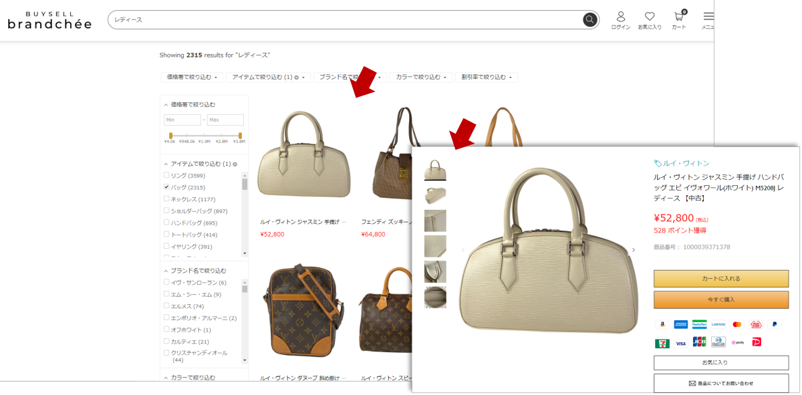The width and height of the screenshot is (802, 395).
Task: Open the カラーで絞り込む dropdown in top bar
Action: (421, 78)
